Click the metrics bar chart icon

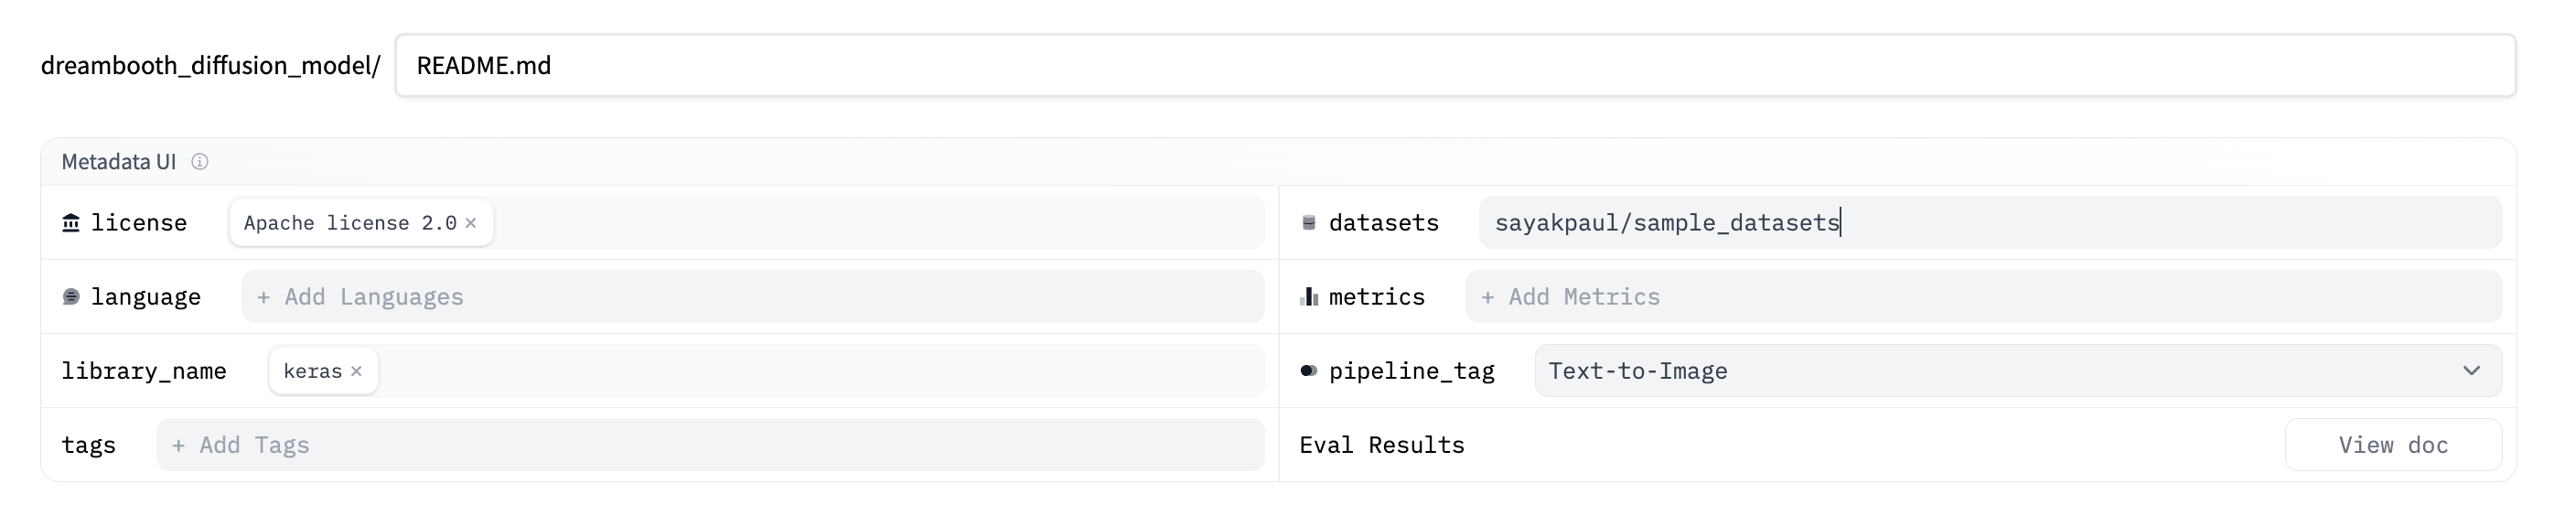tap(1309, 297)
